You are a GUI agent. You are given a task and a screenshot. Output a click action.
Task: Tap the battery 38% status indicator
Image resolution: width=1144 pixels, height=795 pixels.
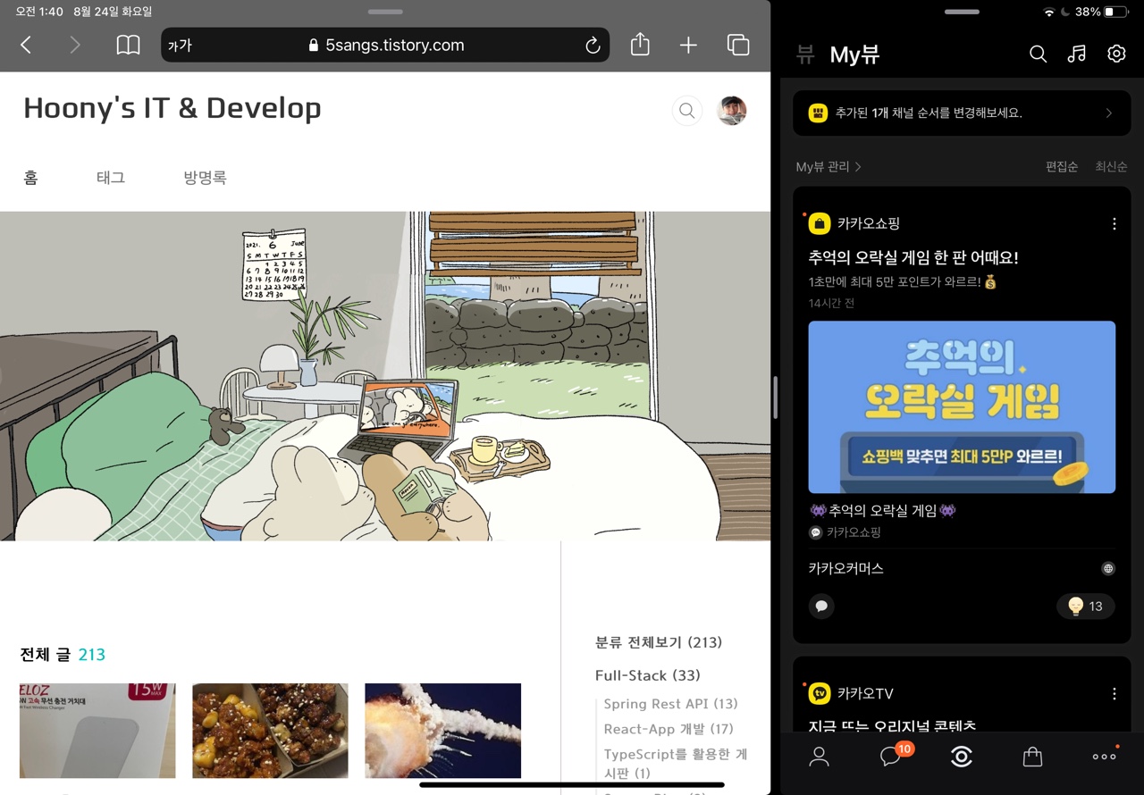(x=1101, y=13)
